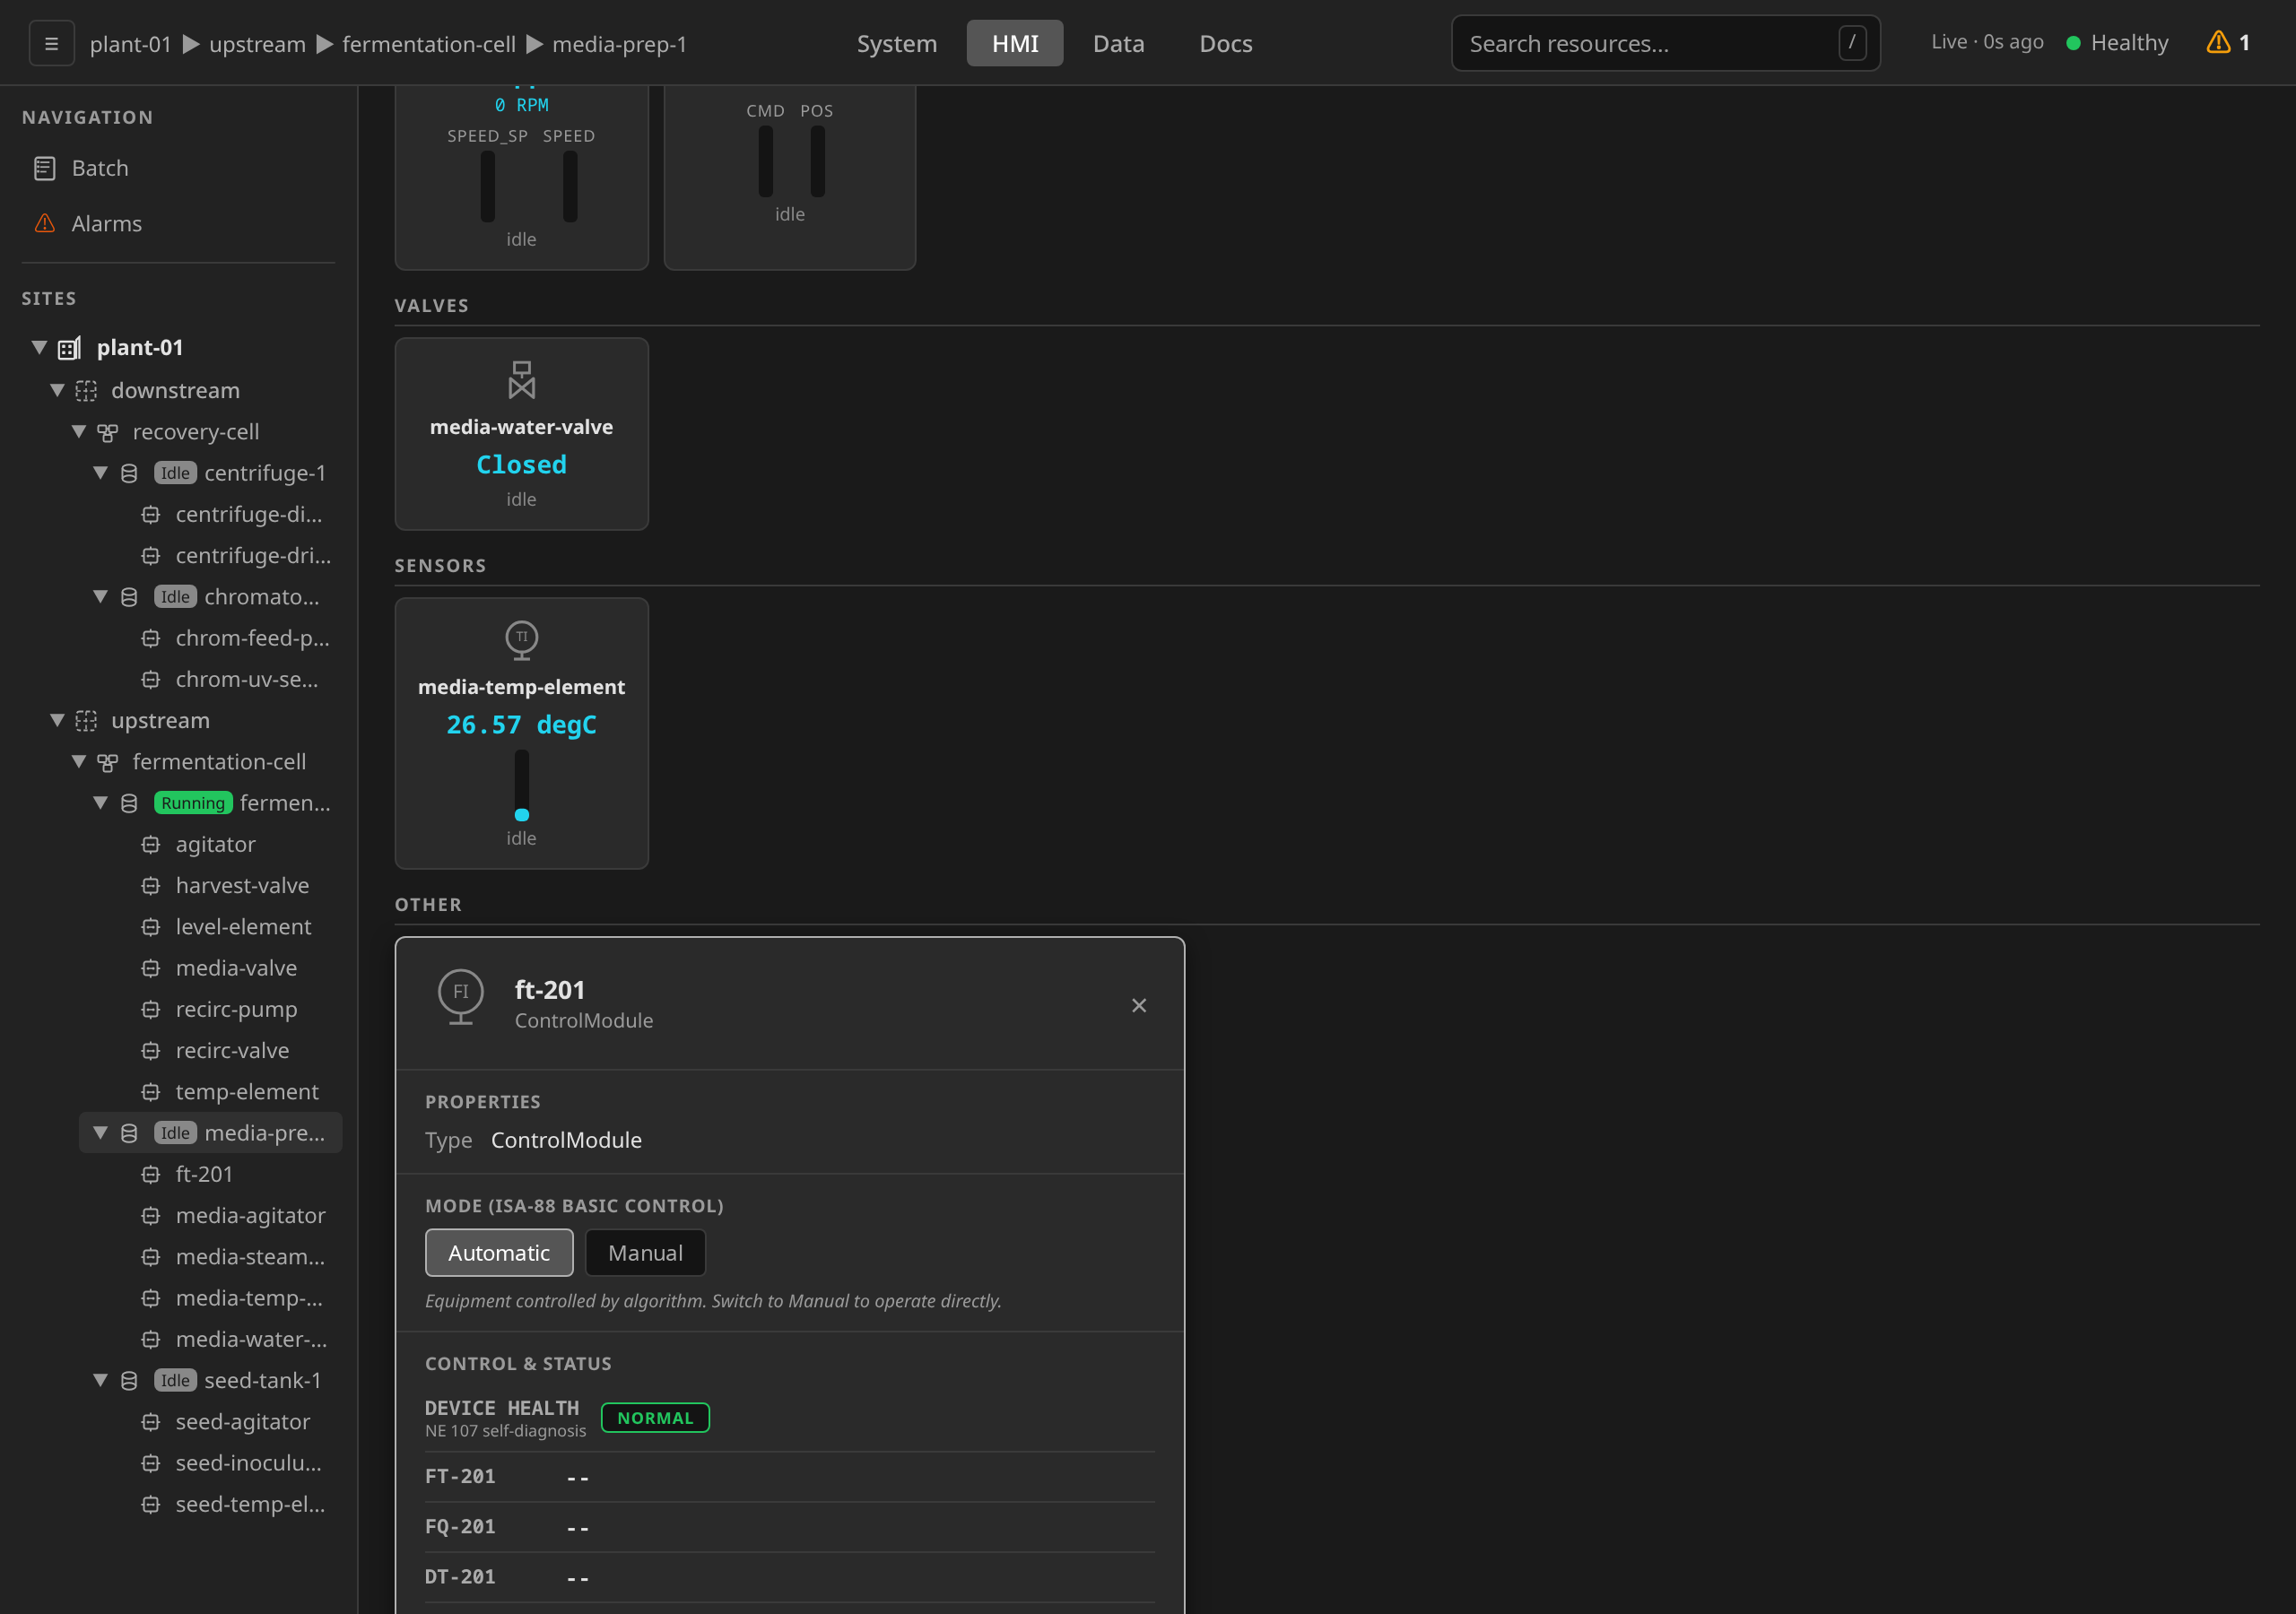Screen dimensions: 2296x1614
Task: Open the Data tab
Action: coord(1118,43)
